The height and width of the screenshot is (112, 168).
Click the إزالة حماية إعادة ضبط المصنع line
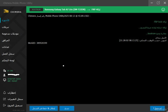153,28
